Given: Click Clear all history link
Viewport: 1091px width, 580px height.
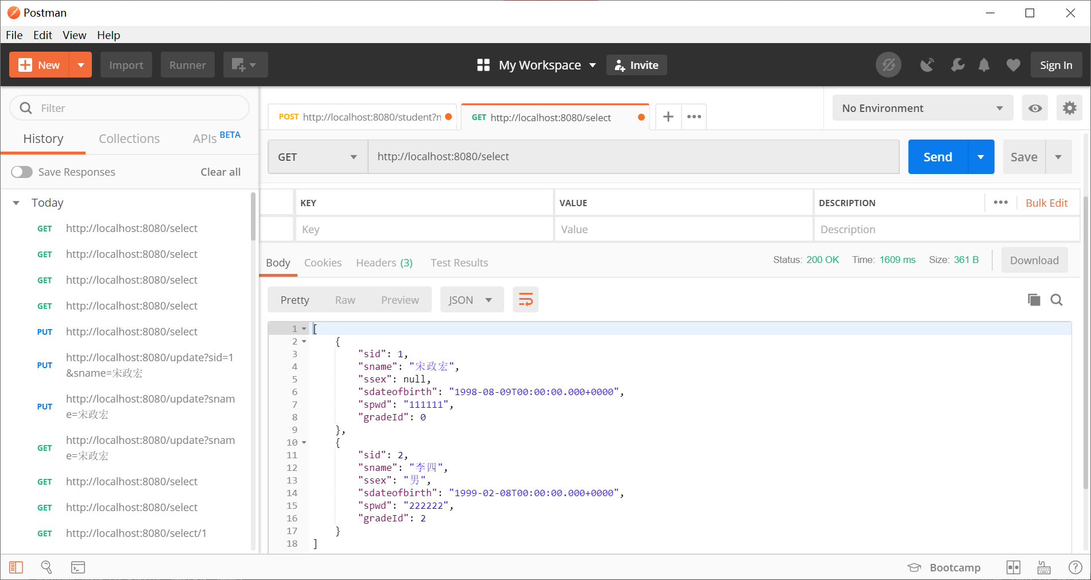Looking at the screenshot, I should coord(220,172).
